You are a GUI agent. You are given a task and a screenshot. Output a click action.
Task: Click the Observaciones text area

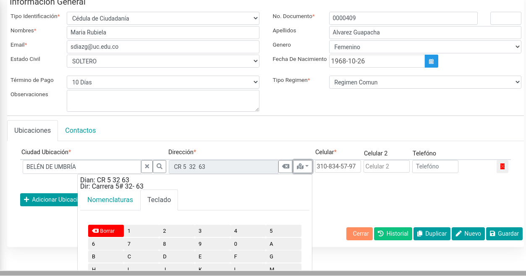163,101
